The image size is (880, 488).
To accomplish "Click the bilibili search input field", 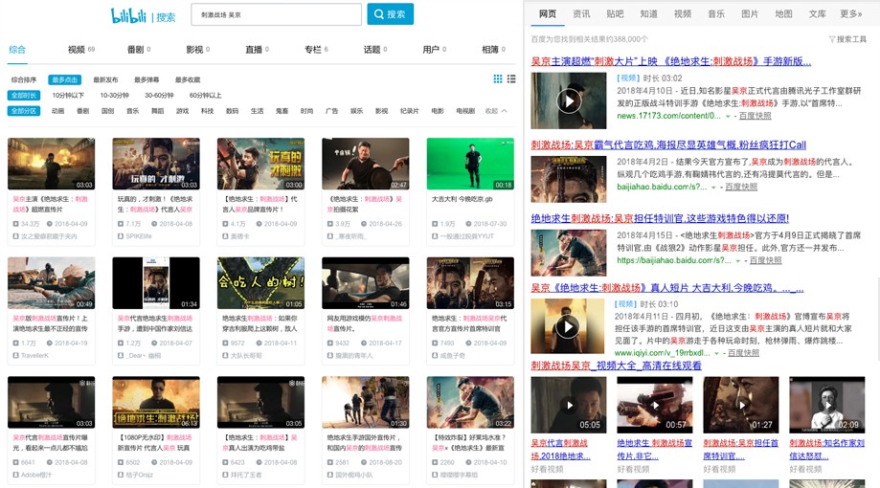I will [276, 14].
